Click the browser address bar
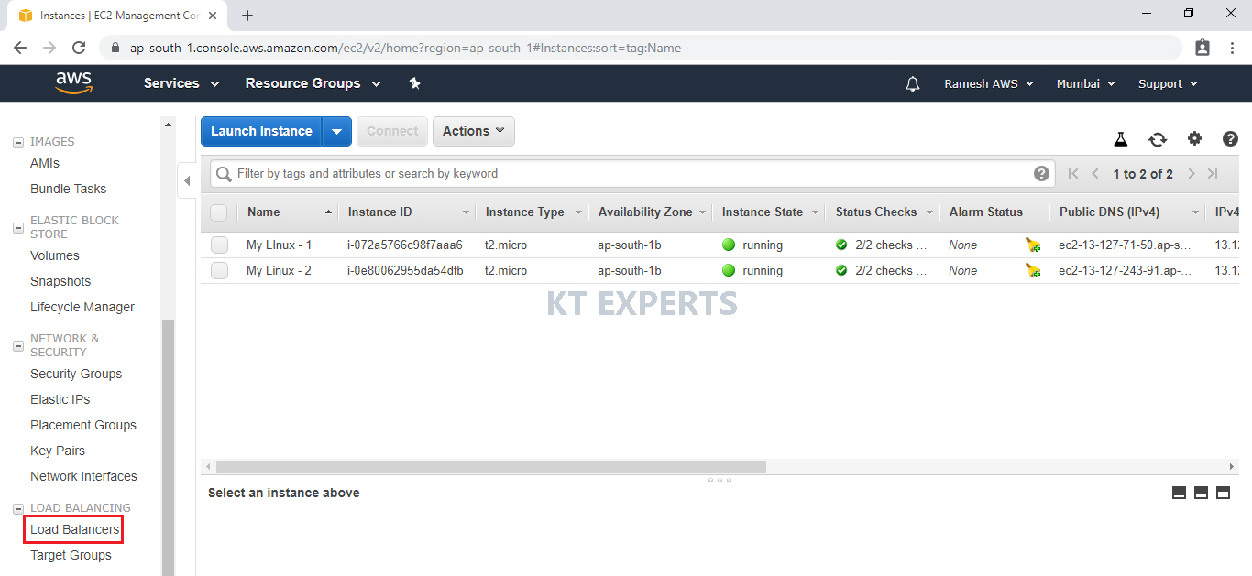This screenshot has height=576, width=1252. click(642, 48)
